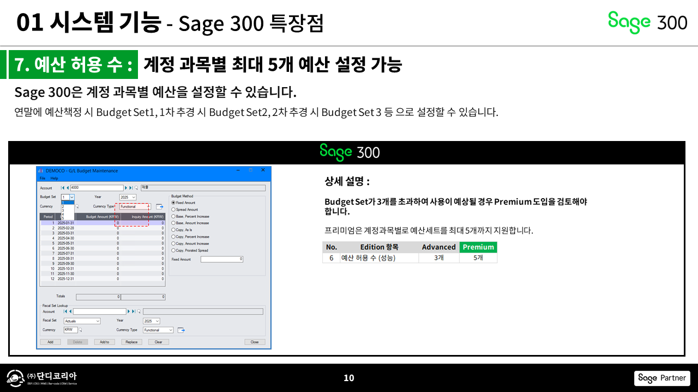Viewport: 698px width, 392px height.
Task: Click the G/L Budget Maintenance title bar icon
Action: tap(40, 170)
